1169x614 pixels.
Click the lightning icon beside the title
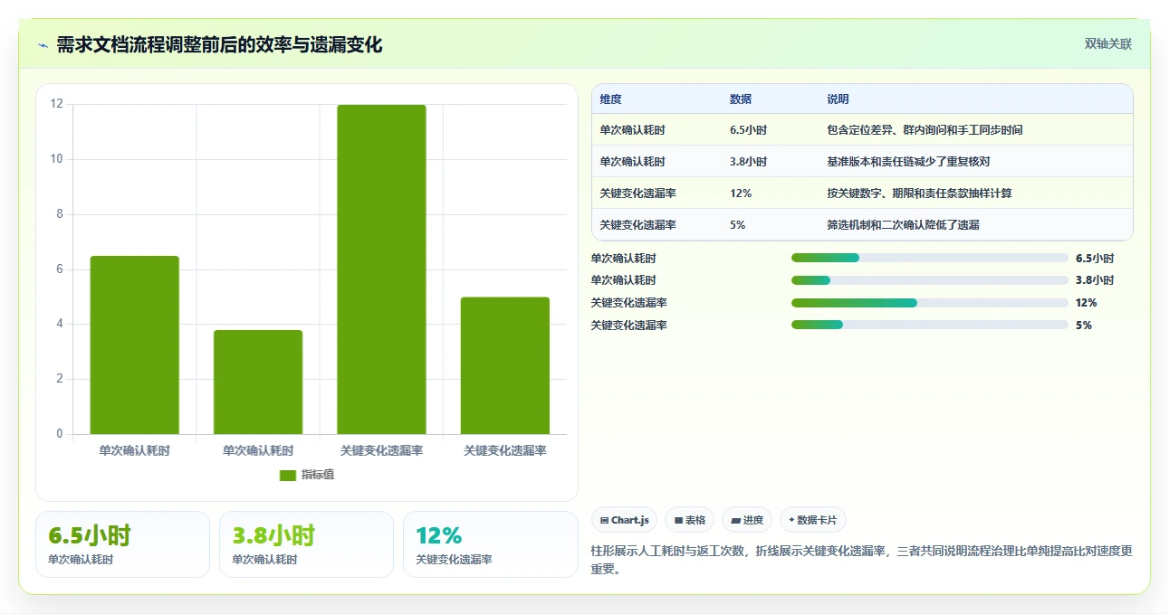43,45
